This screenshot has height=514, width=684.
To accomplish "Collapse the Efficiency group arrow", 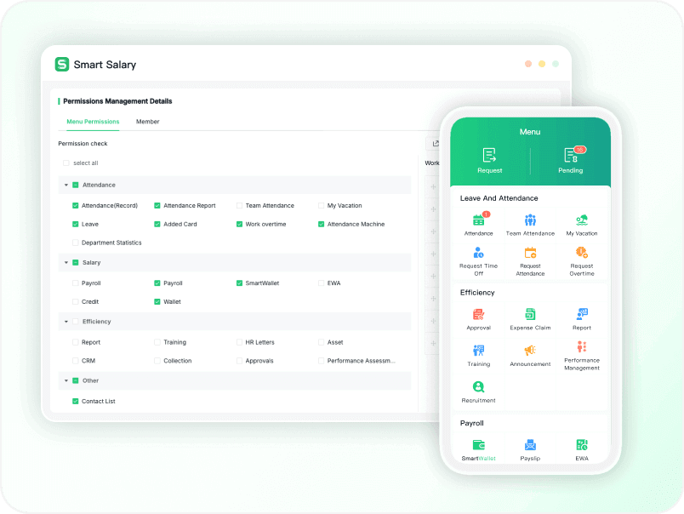I will point(66,322).
